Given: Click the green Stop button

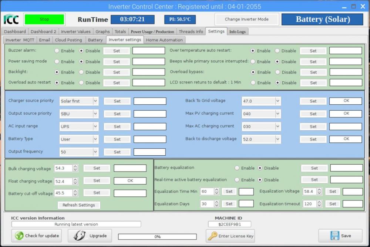Looking at the screenshot, I should point(44,19).
